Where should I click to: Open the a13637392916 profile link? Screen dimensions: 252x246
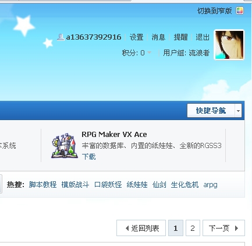pos(94,37)
